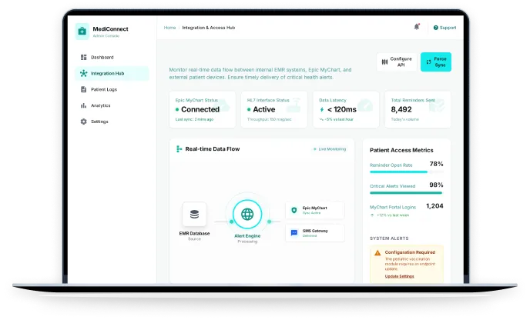Open the Analytics section

[100, 105]
